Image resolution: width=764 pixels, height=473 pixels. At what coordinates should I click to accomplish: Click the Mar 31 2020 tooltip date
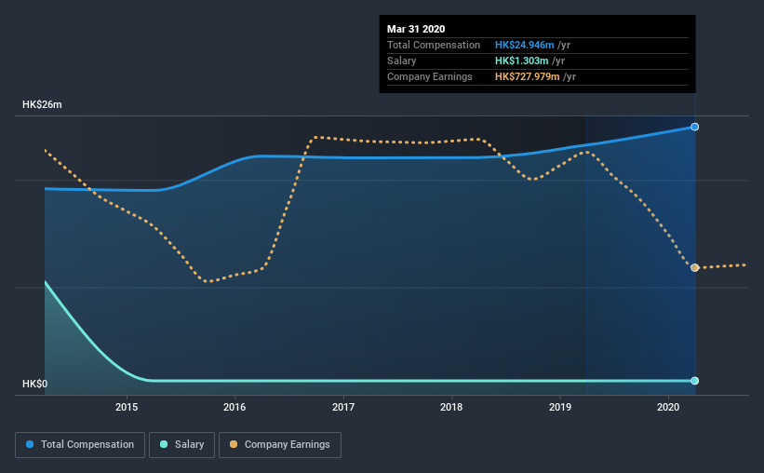pyautogui.click(x=416, y=29)
